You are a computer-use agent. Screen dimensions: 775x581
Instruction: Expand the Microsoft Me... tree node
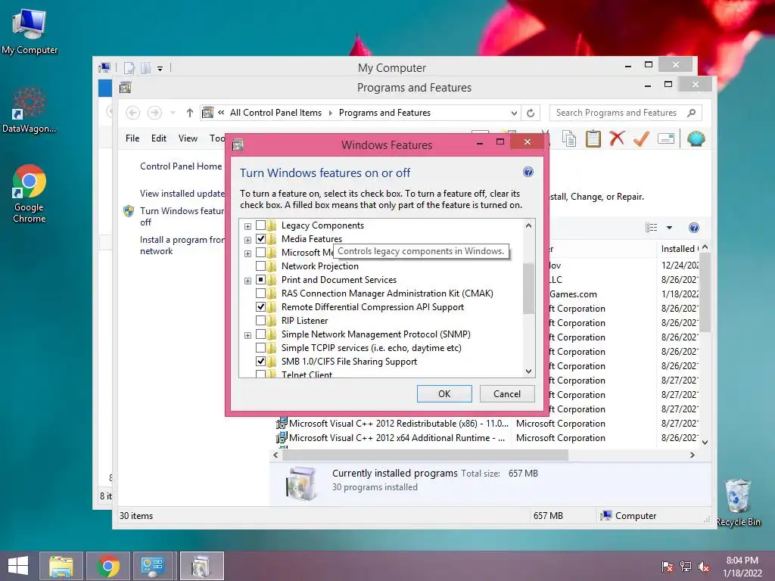247,253
